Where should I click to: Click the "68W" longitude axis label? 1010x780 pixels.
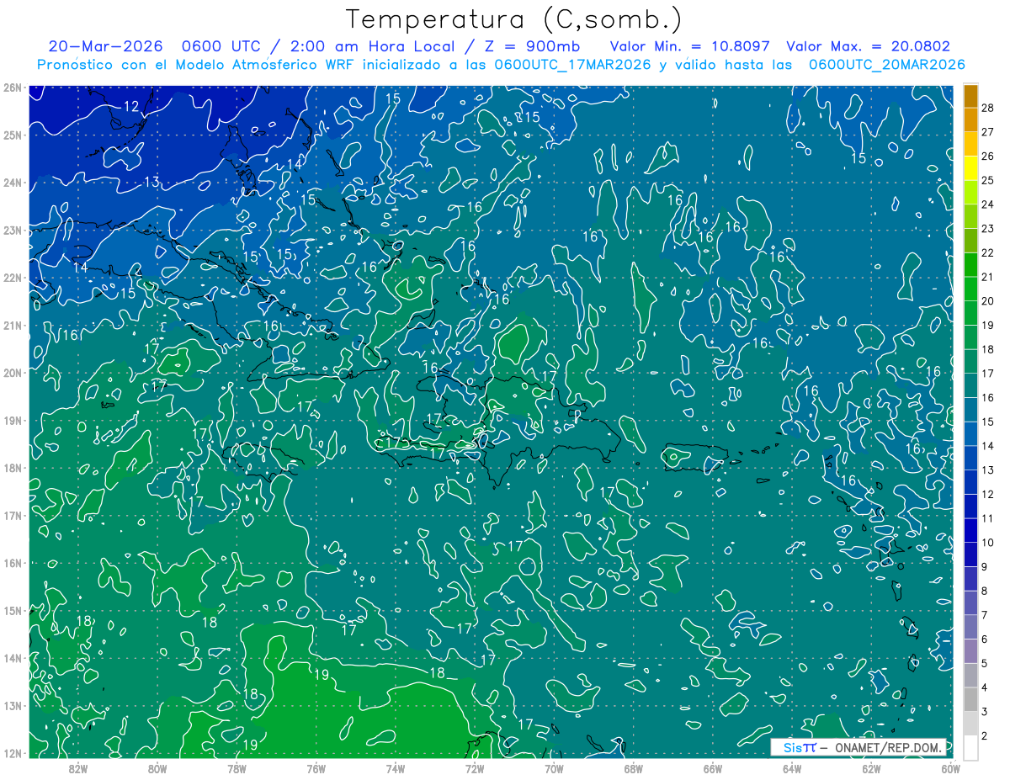634,768
